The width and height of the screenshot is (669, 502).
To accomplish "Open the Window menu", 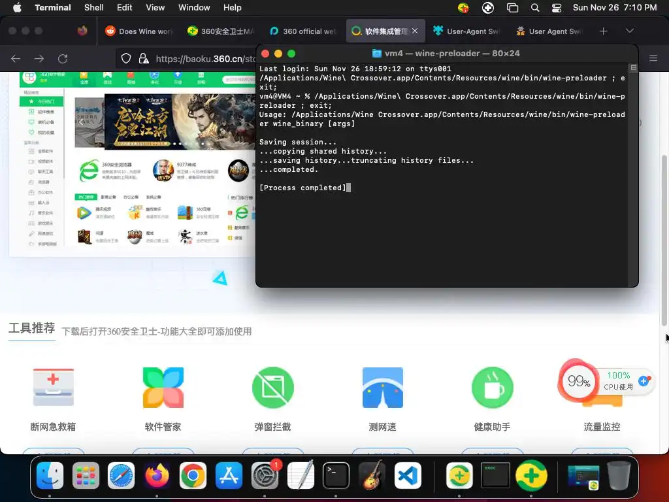I will point(194,8).
